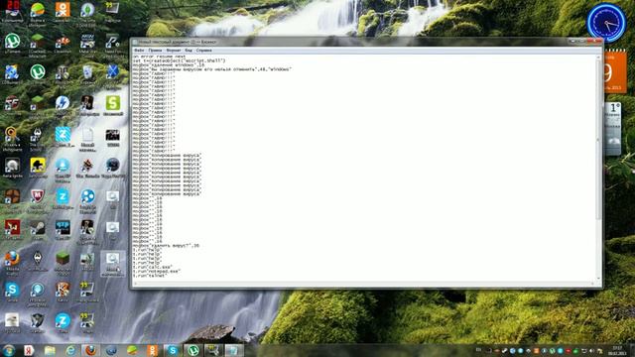Open the clownfish desktop shortcut
This screenshot has height=357, width=635.
point(63,43)
